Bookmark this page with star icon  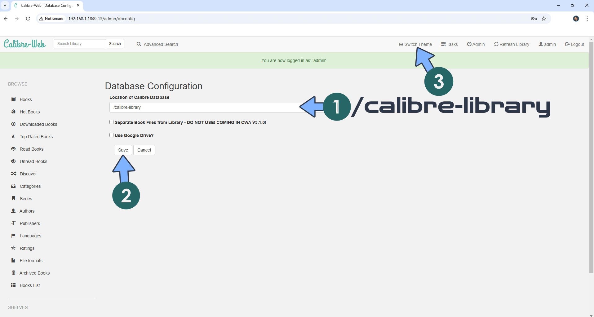point(544,19)
